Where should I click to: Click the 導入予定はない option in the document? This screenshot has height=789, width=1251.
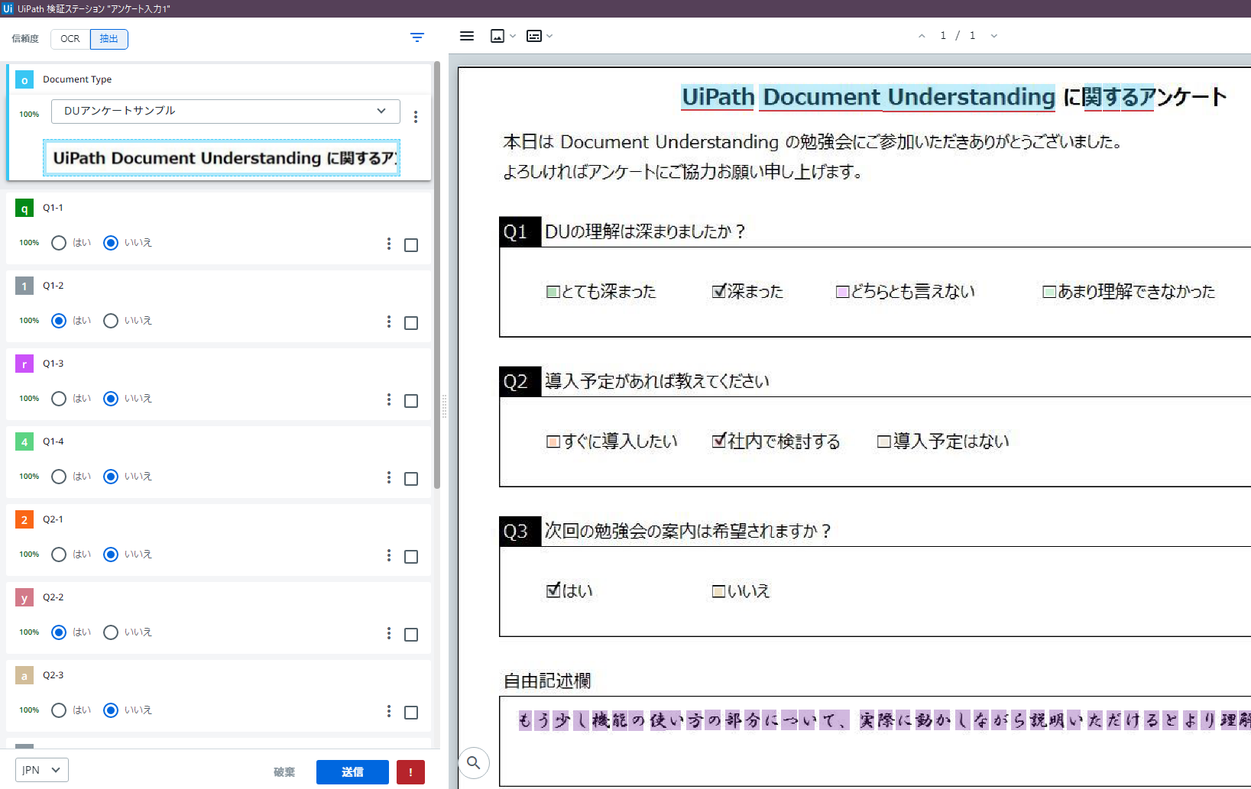(x=943, y=441)
